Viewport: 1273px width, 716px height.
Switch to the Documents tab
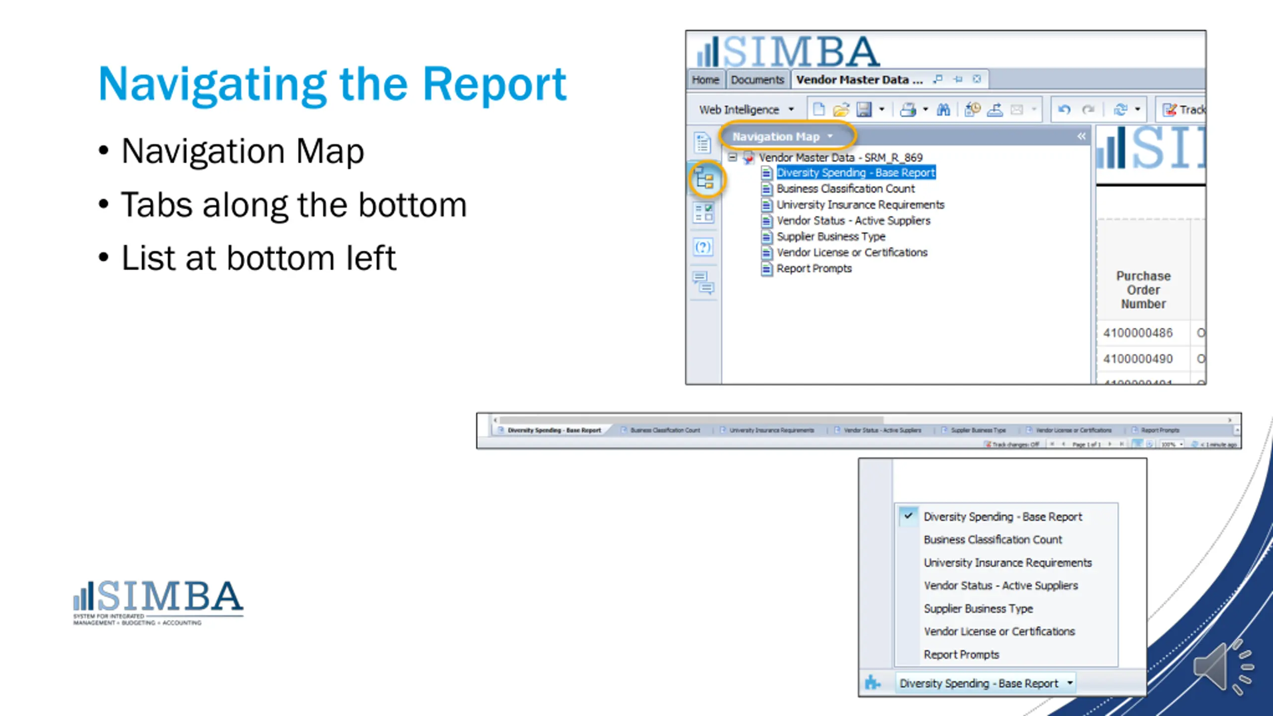(x=757, y=80)
